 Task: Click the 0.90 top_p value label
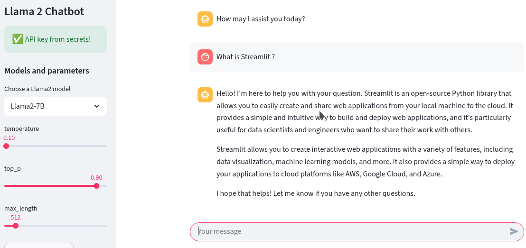(97, 178)
